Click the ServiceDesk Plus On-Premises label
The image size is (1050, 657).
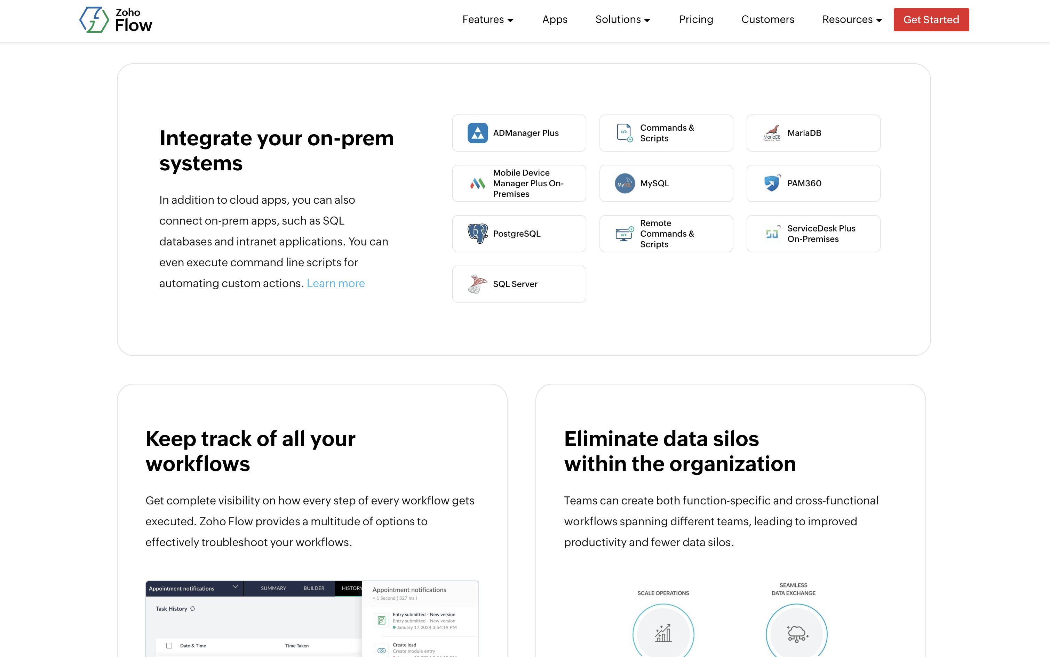(821, 234)
